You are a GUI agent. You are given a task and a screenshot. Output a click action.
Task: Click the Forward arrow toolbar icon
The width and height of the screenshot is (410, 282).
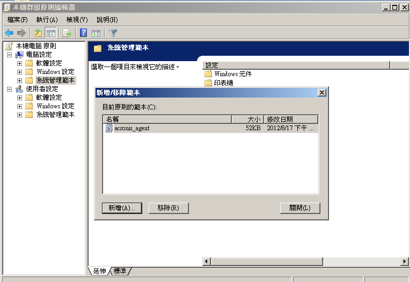21,33
